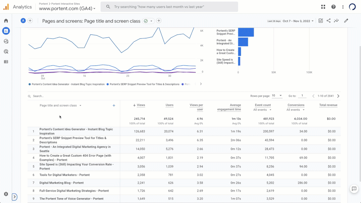Sort by Views per user column
Image resolution: width=361 pixels, height=203 pixels.
[196, 107]
